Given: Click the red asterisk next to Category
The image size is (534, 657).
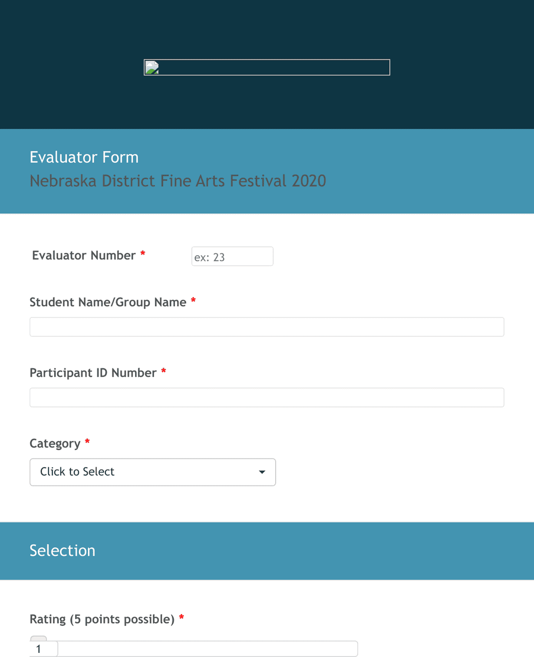Looking at the screenshot, I should [x=87, y=442].
